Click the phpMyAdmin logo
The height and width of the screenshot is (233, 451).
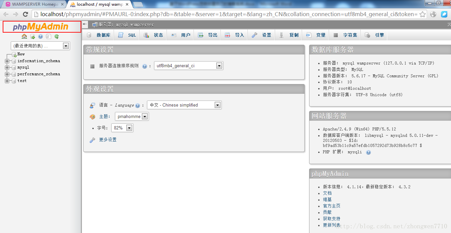[41, 27]
